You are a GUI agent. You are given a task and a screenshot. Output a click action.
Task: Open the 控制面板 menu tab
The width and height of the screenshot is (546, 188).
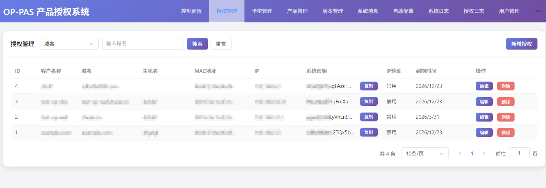click(x=191, y=11)
